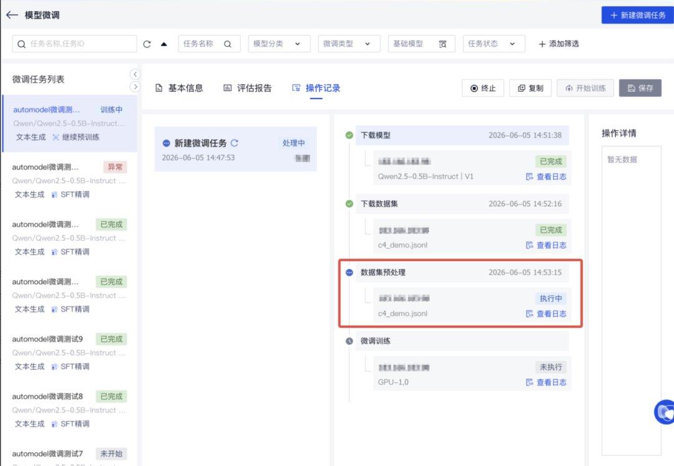Click blue progress icon beside 数据集预处理

pyautogui.click(x=349, y=272)
